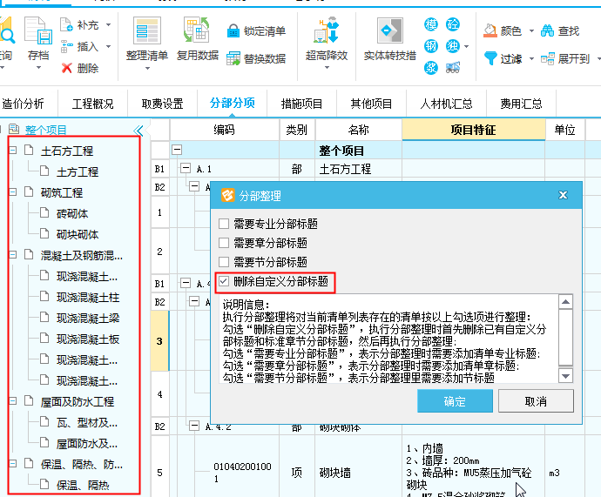Collapse the 土石方工程 tree node
Viewport: 601px width, 497px height.
[14, 151]
